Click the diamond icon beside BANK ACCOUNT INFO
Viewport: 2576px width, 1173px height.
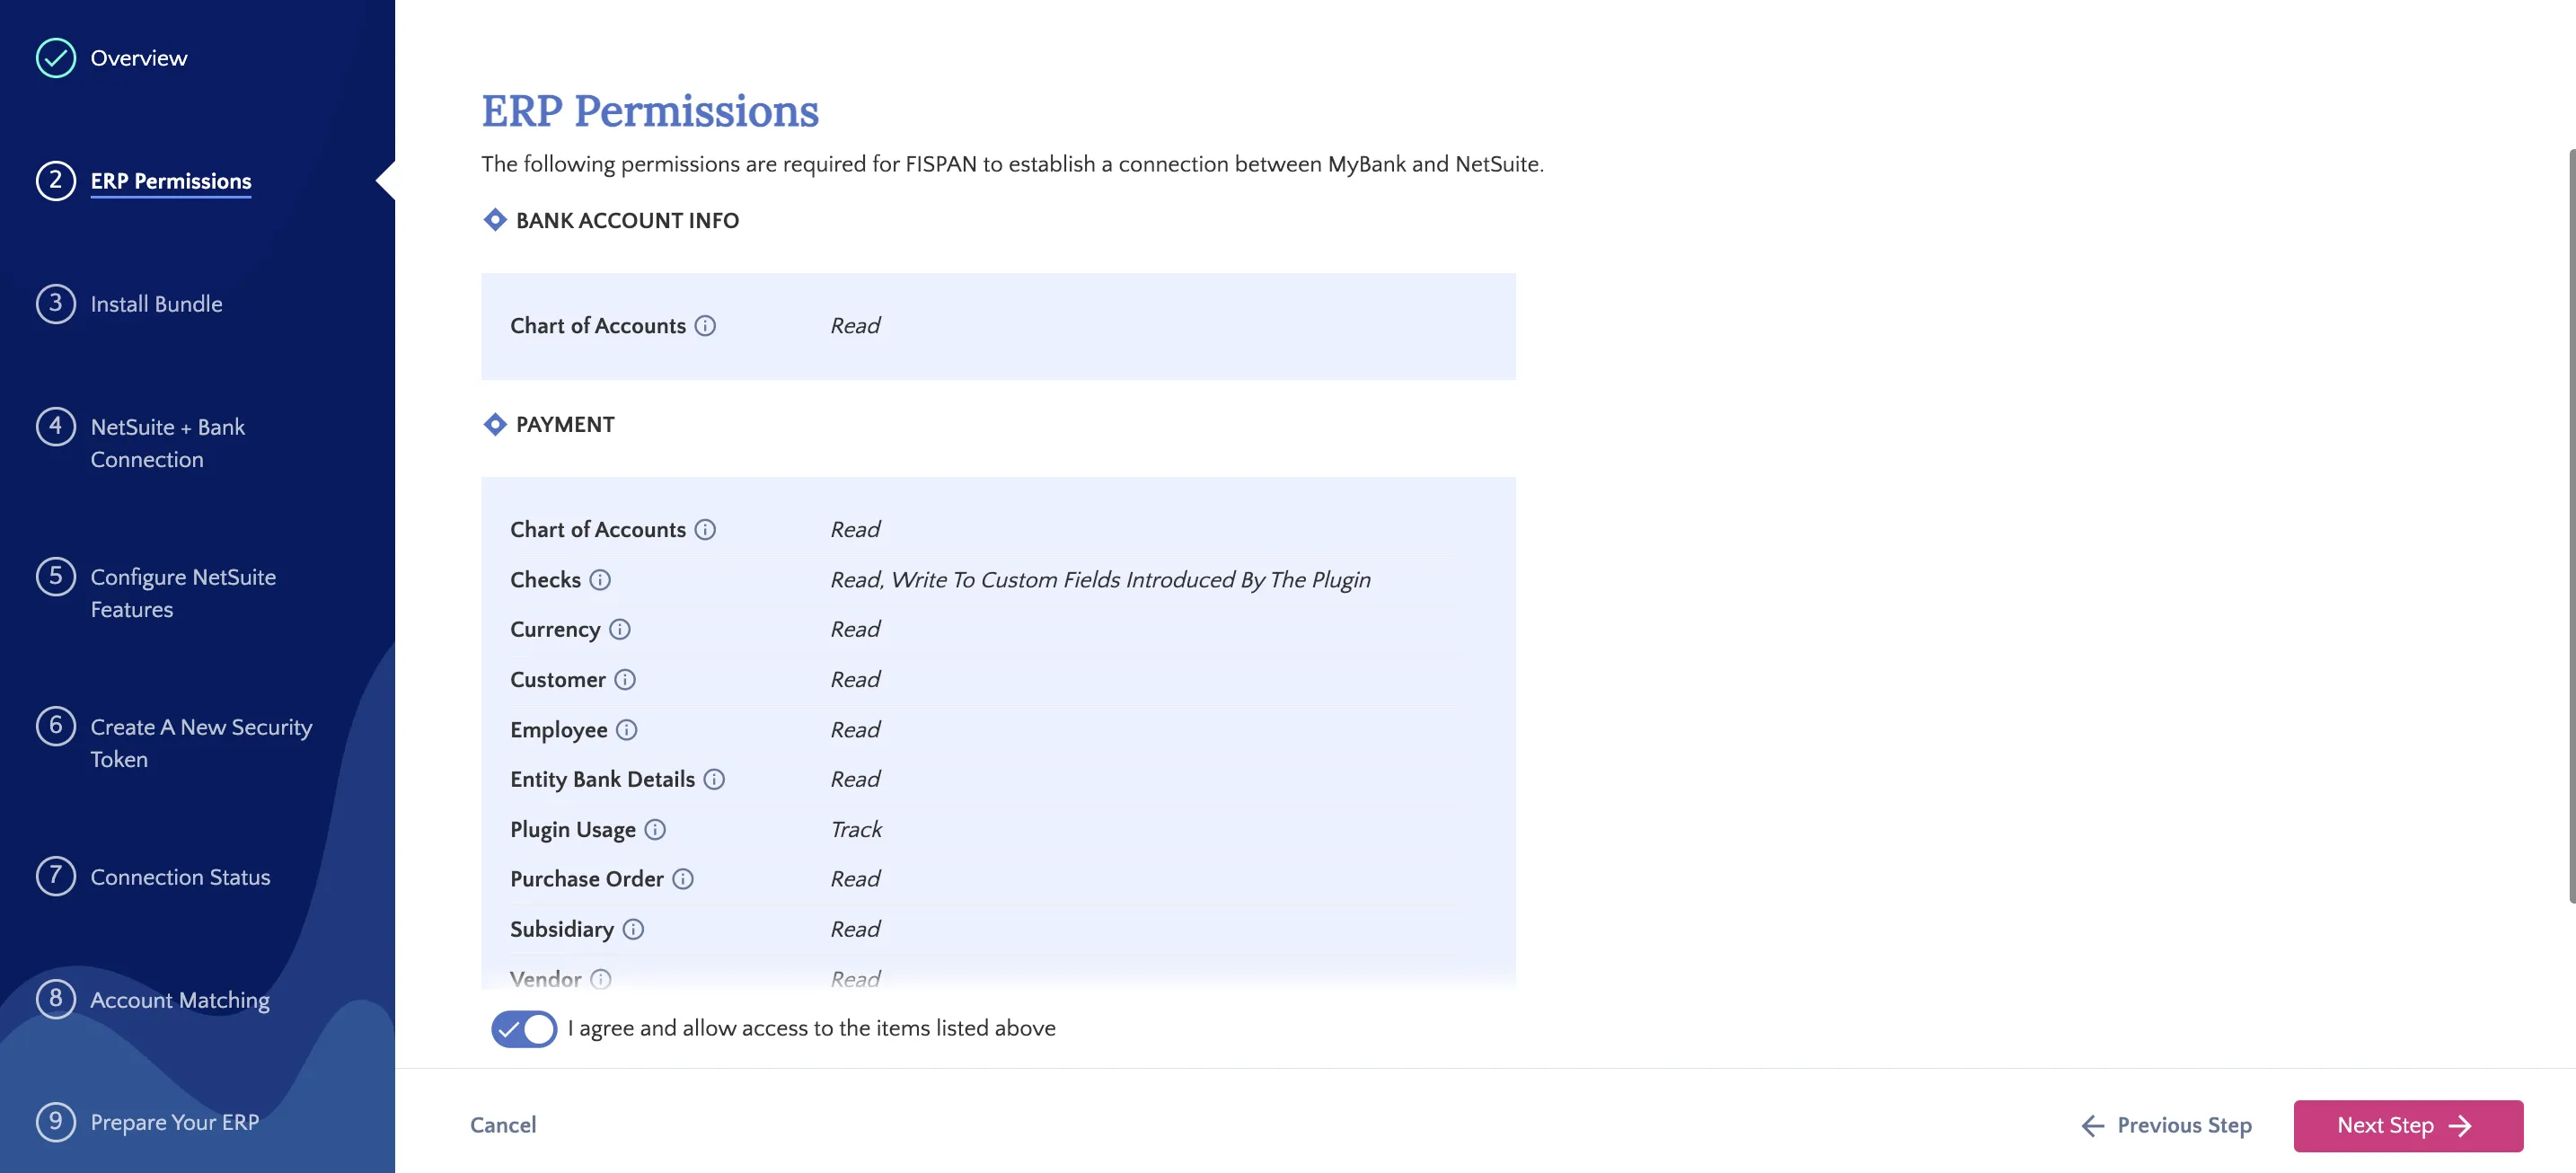[495, 220]
